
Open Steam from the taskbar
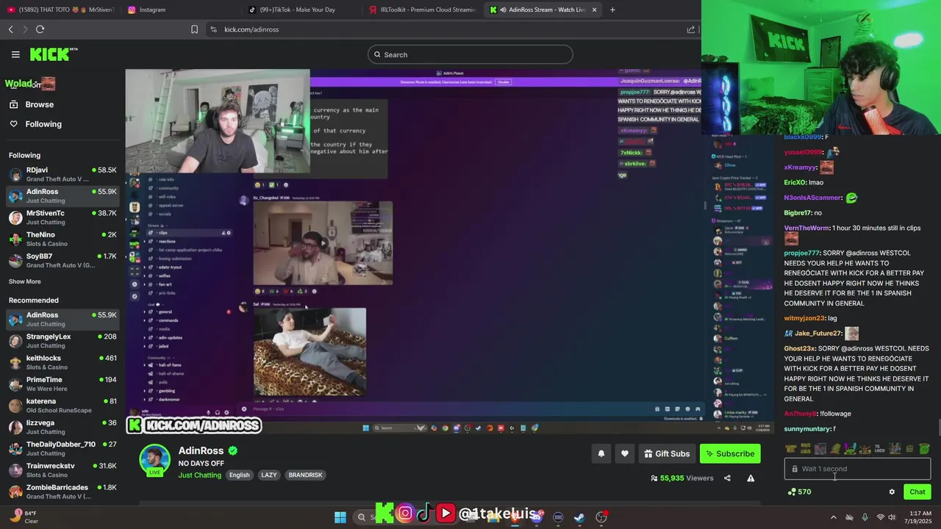click(579, 517)
